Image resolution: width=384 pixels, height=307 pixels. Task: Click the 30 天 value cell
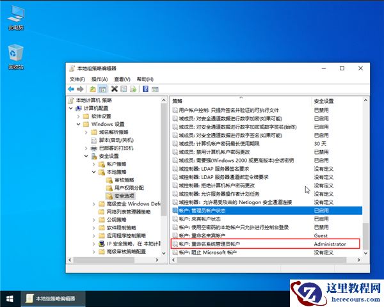tap(320, 144)
